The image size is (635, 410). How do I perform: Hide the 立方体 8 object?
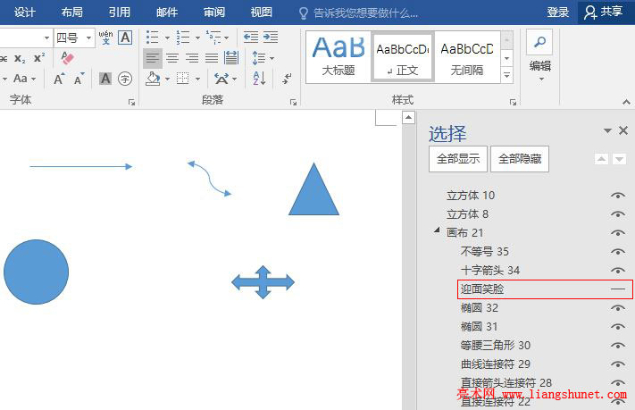[x=618, y=214]
